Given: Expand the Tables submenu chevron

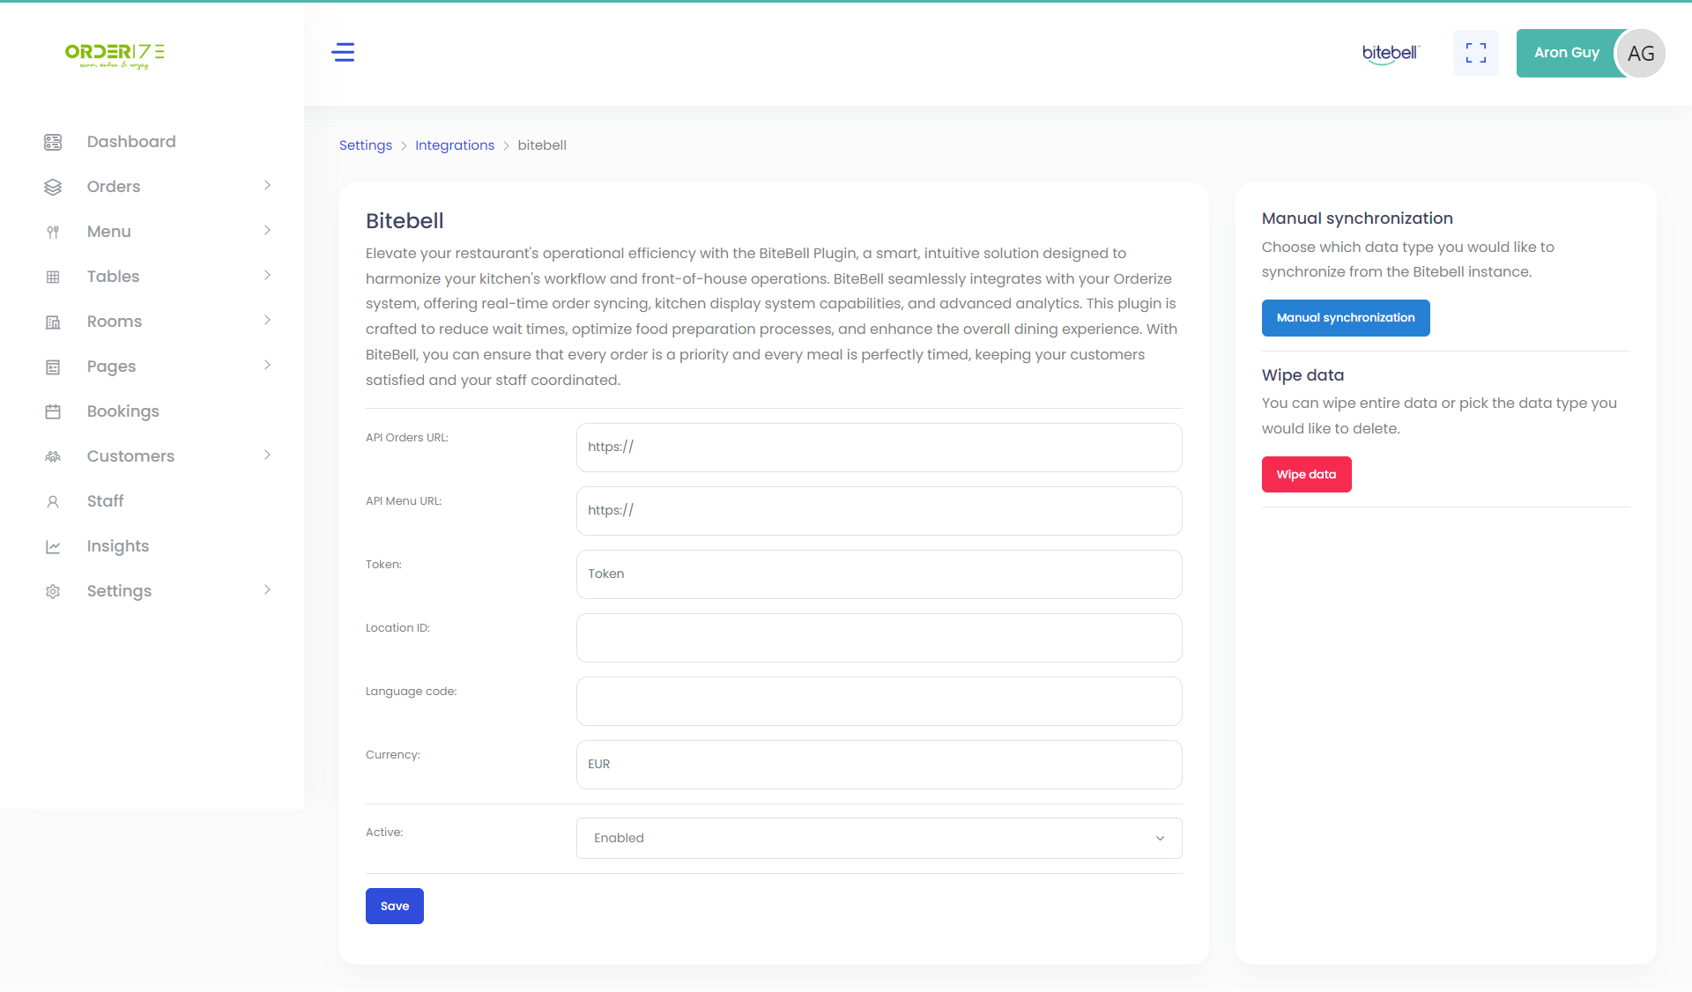Looking at the screenshot, I should (267, 275).
